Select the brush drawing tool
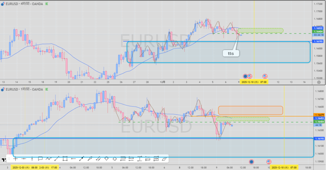The height and width of the screenshot is (170, 326). tap(90, 159)
